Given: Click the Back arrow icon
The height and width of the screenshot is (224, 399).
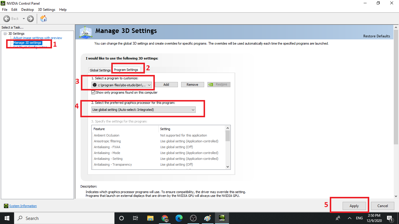Looking at the screenshot, I should point(7,19).
